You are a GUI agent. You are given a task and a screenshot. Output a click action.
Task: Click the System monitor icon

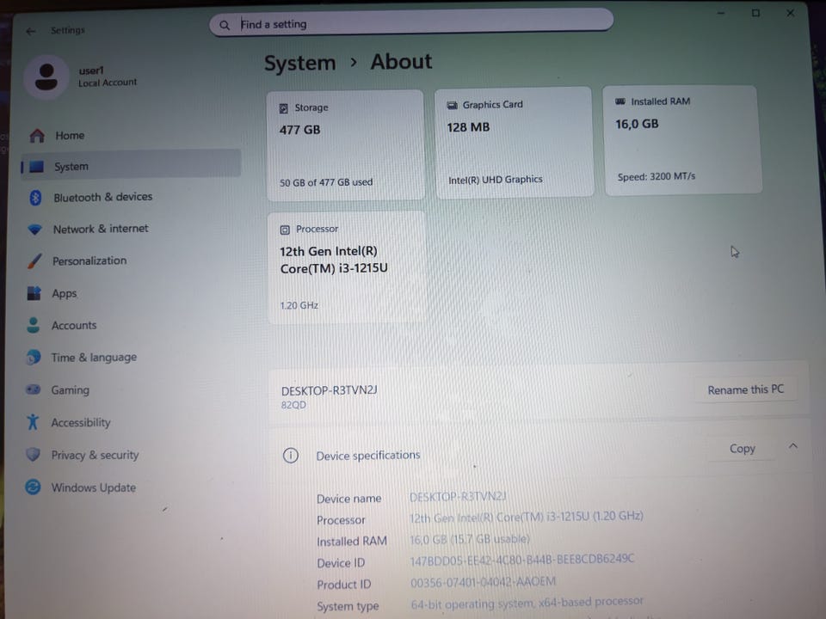click(x=36, y=167)
